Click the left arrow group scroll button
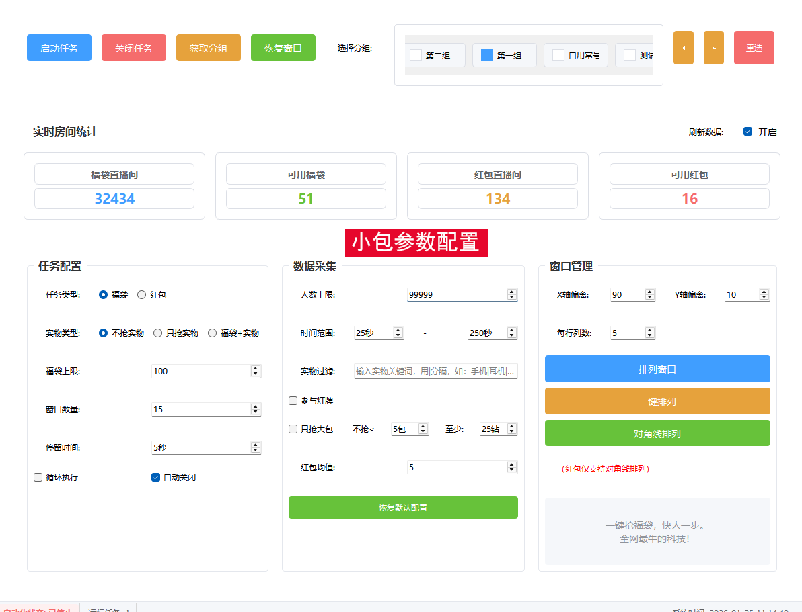Viewport: 802px width, 612px height. tap(684, 48)
